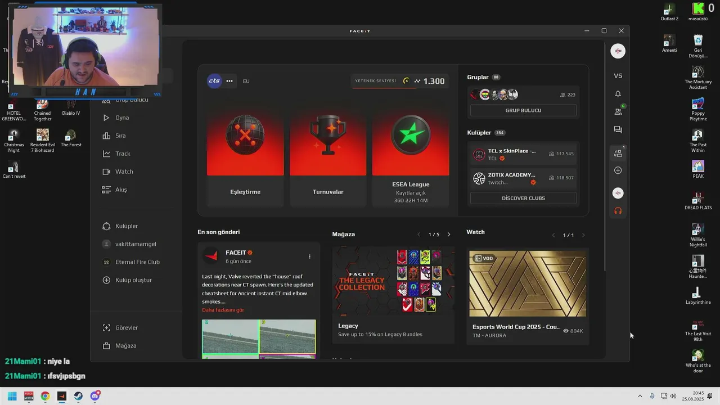Click the Kulüpler 354 count badge
Screen dimensions: 720x405
[499, 133]
